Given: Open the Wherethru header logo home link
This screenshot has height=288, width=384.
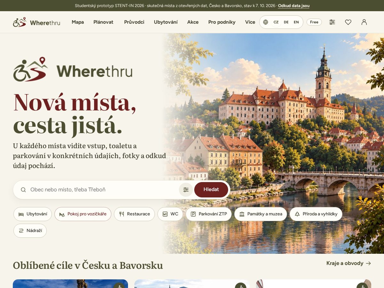Looking at the screenshot, I should [x=36, y=22].
